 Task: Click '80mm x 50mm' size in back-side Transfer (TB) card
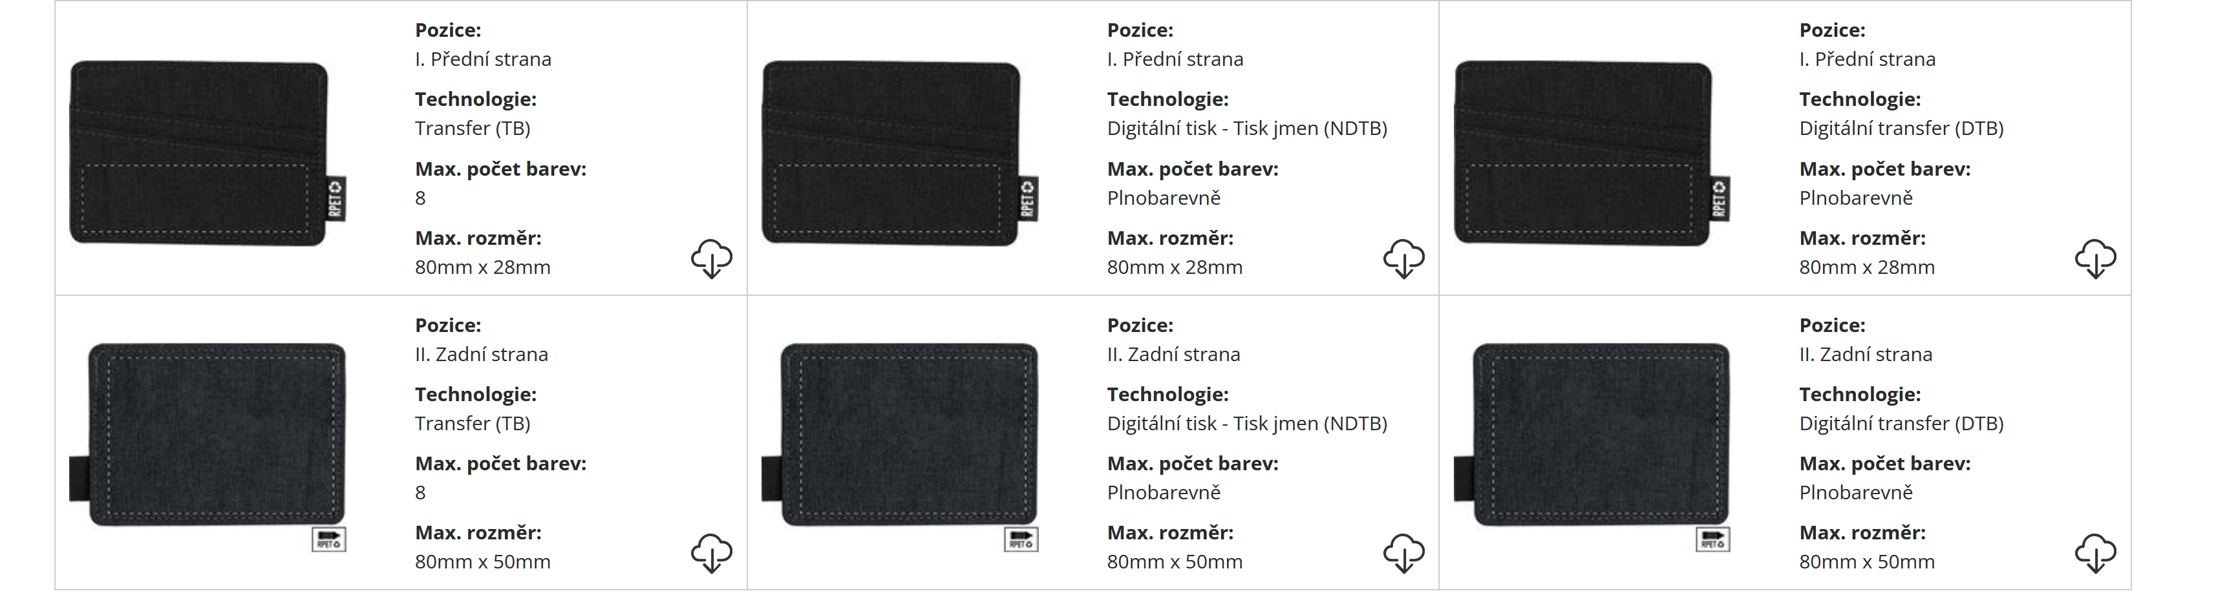(482, 562)
